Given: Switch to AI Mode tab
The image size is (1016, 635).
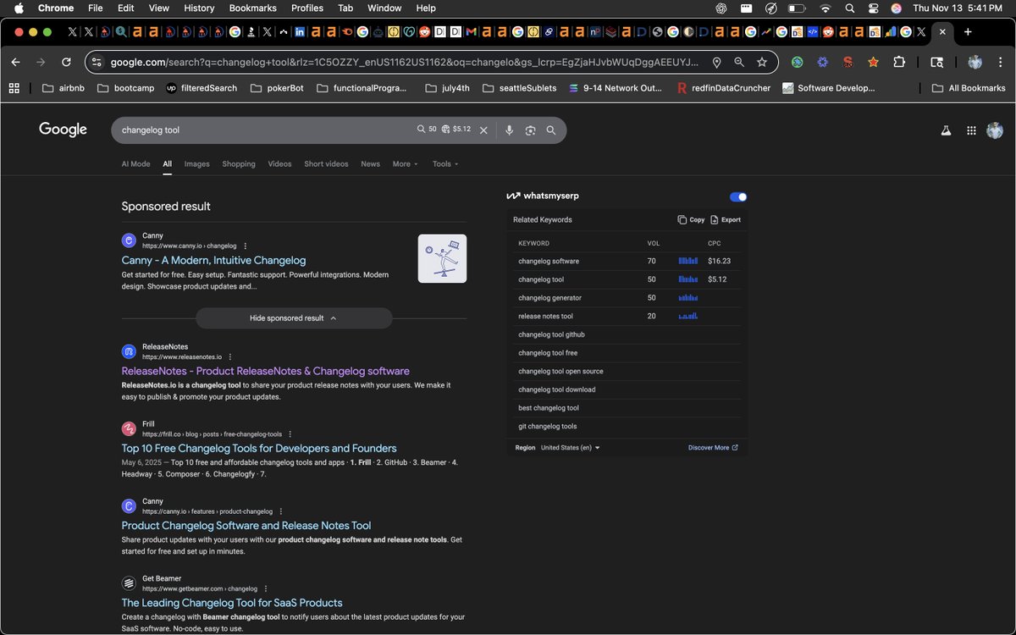Looking at the screenshot, I should tap(135, 164).
